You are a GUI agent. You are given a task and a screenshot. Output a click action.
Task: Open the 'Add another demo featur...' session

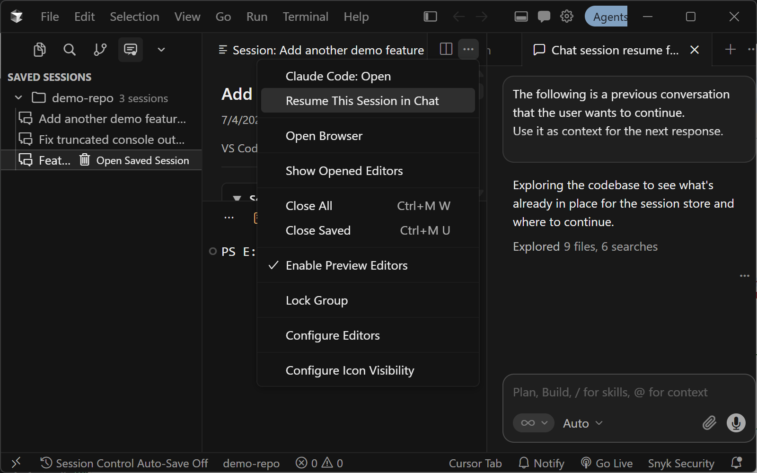(x=102, y=119)
